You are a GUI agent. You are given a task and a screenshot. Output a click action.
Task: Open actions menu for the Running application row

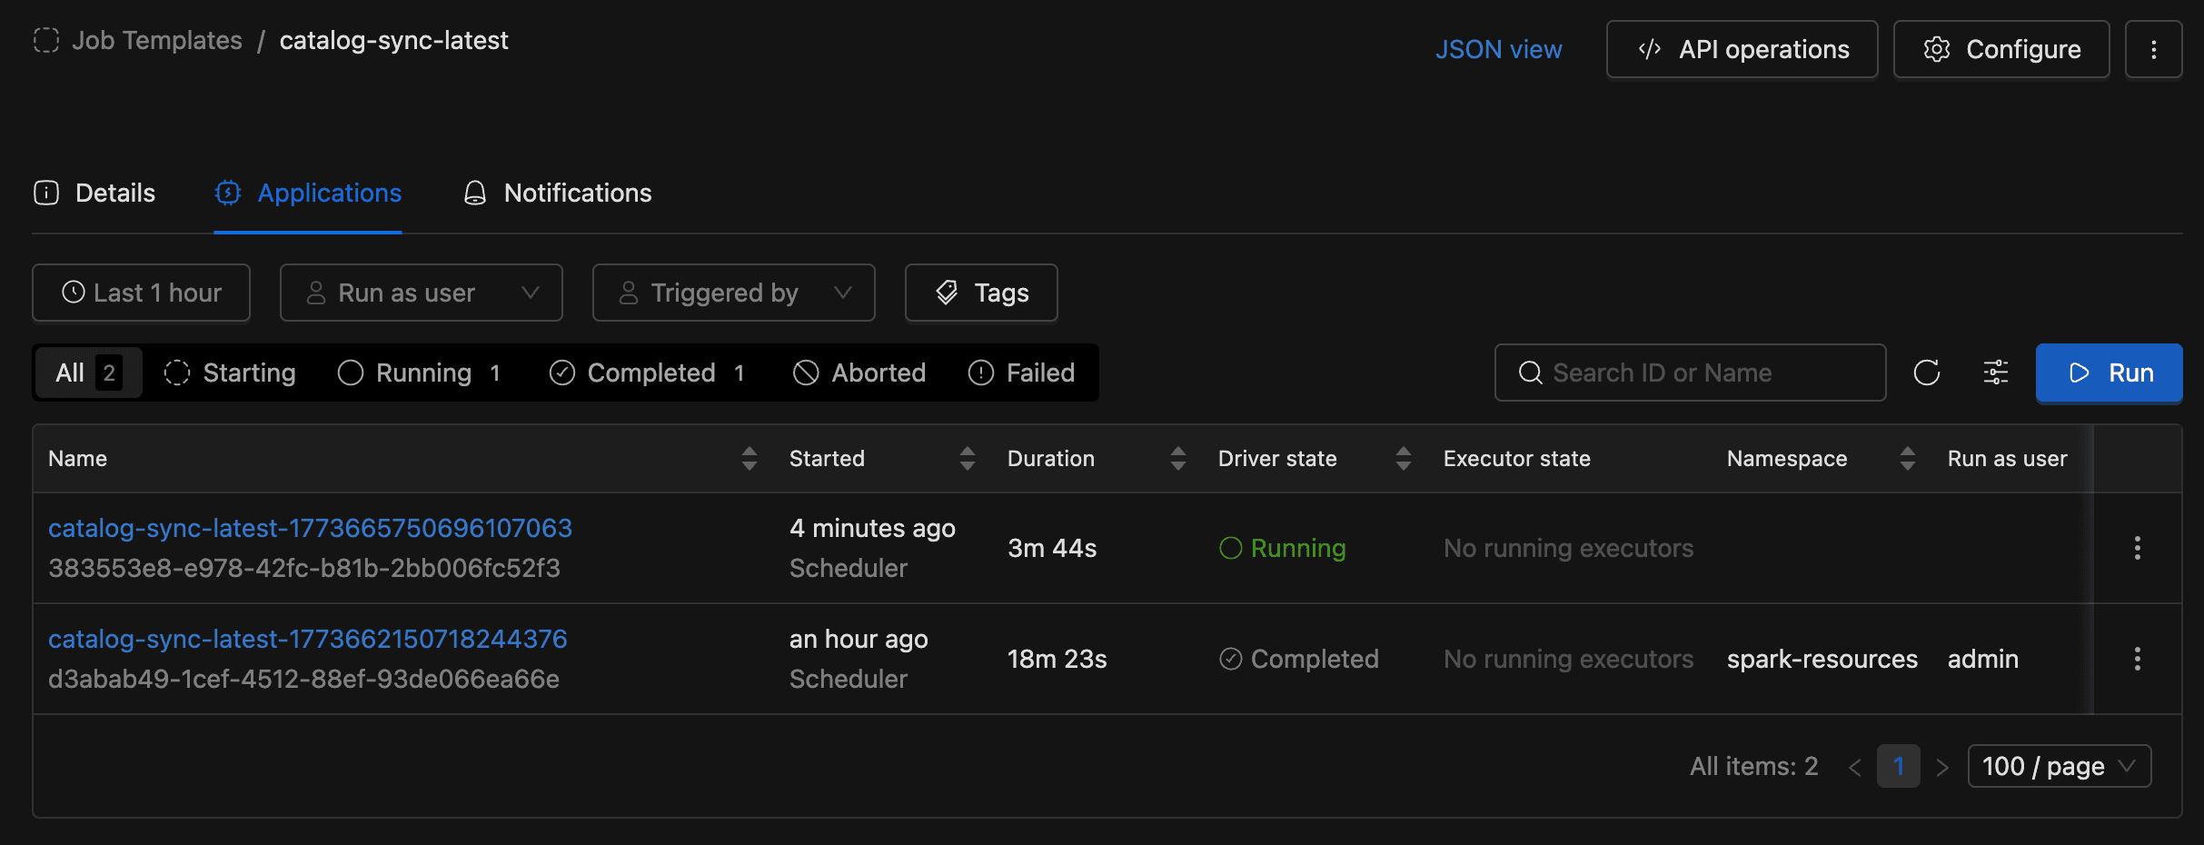[2137, 548]
